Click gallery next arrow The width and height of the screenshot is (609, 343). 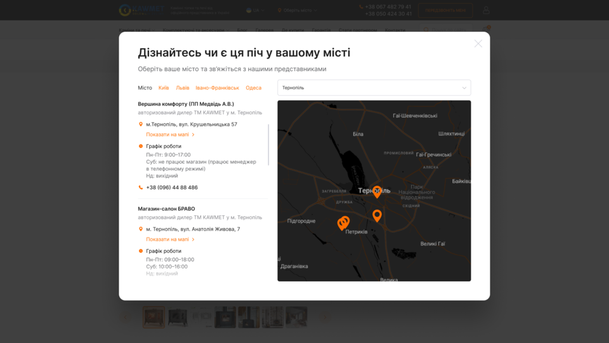coord(325,318)
